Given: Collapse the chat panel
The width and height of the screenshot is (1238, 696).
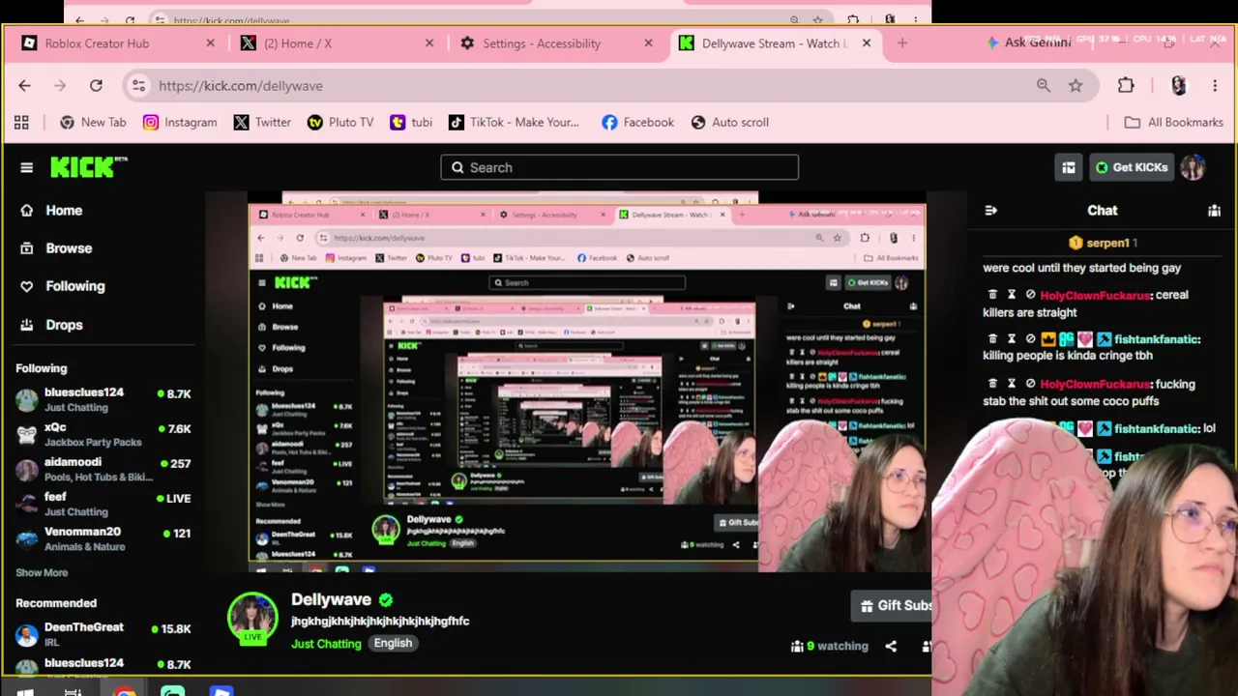Looking at the screenshot, I should [x=990, y=211].
